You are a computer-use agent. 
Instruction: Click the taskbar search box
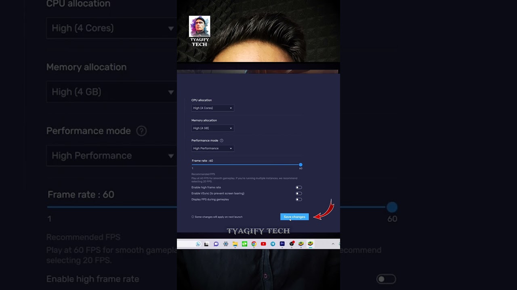coord(189,244)
